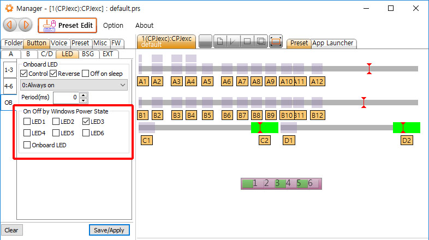Screen dimensions: 429x240
Task: Select the A7 button label
Action: (x=242, y=81)
